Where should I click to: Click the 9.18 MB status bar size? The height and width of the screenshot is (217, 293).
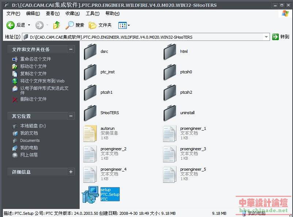pos(219,213)
